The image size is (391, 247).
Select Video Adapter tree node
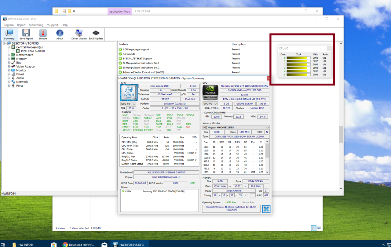26,67
